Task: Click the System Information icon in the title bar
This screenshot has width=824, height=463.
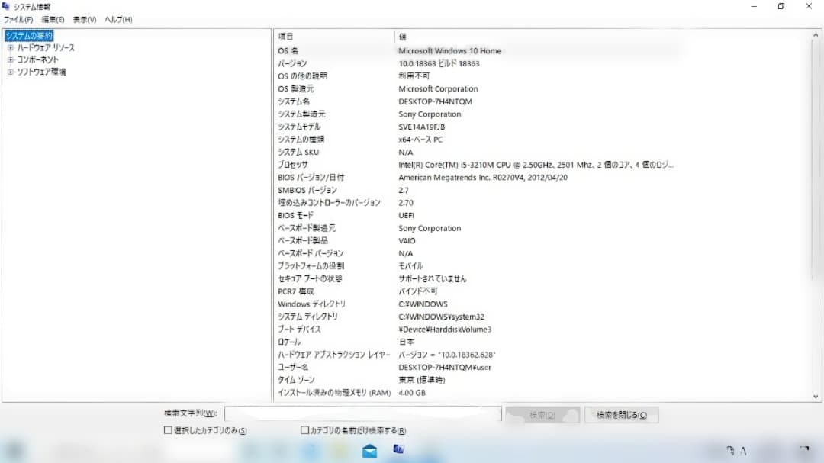Action: (6, 6)
